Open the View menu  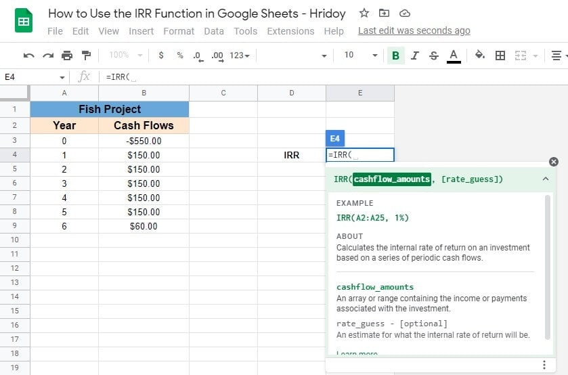coord(109,31)
